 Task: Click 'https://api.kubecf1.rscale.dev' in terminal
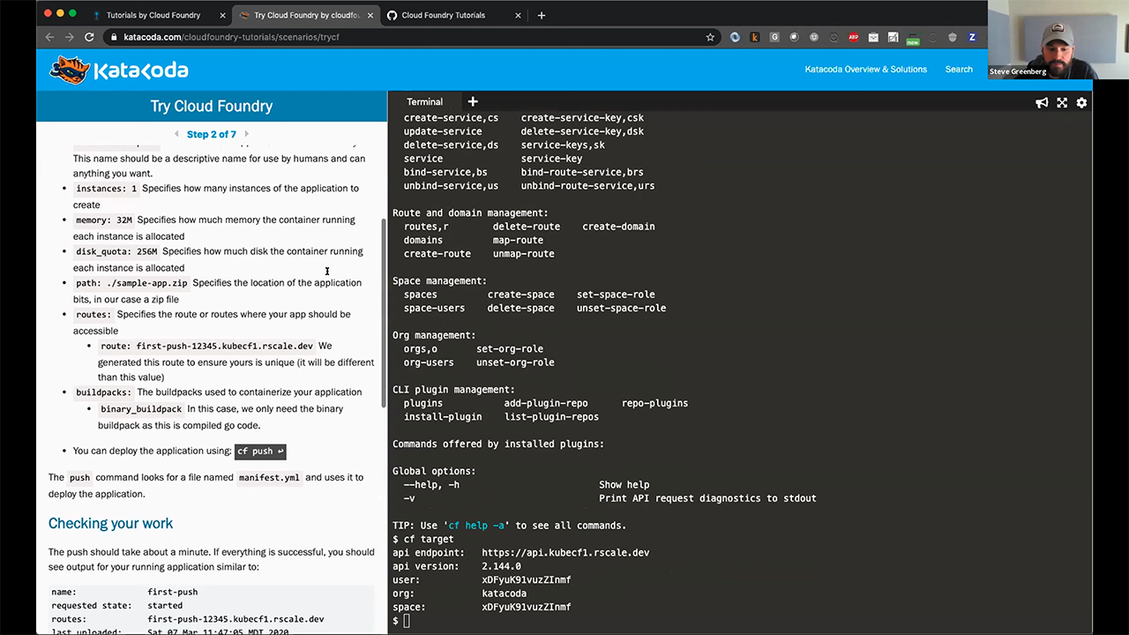coord(565,553)
